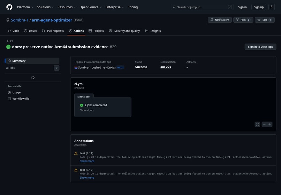Switch to the Pull requests tab
This screenshot has width=281, height=195.
53,31
